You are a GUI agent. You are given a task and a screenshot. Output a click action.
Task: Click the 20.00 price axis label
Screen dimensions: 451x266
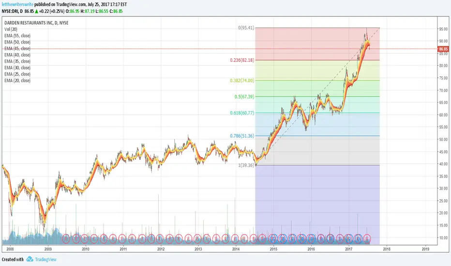443,213
